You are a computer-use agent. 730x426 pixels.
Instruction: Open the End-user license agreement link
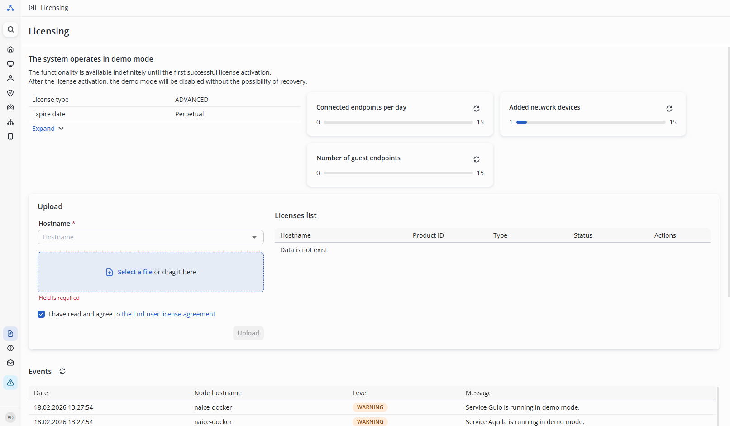pos(168,314)
